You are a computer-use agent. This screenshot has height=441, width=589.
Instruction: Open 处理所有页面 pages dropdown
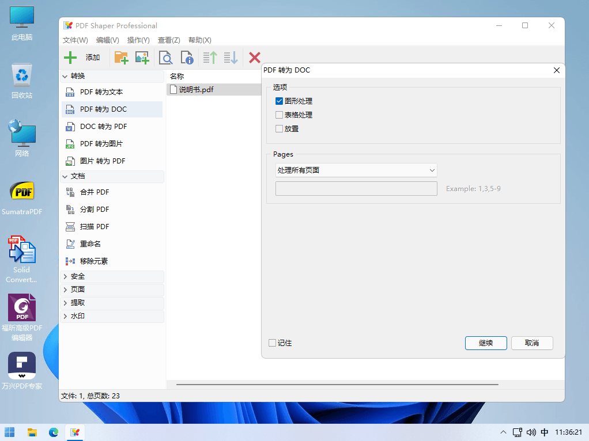coord(356,170)
